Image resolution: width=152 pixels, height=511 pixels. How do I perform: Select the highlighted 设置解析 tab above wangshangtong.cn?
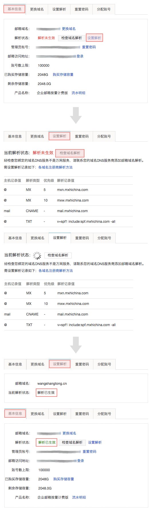[60, 364]
